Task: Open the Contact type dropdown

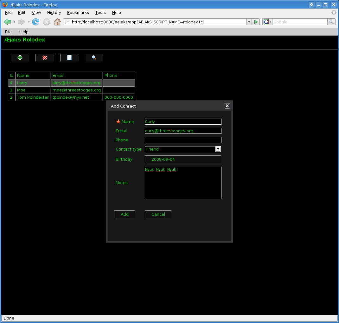Action: click(218, 149)
